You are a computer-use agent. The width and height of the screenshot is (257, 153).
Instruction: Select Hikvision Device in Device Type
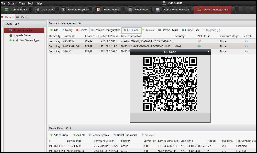[x=24, y=30]
